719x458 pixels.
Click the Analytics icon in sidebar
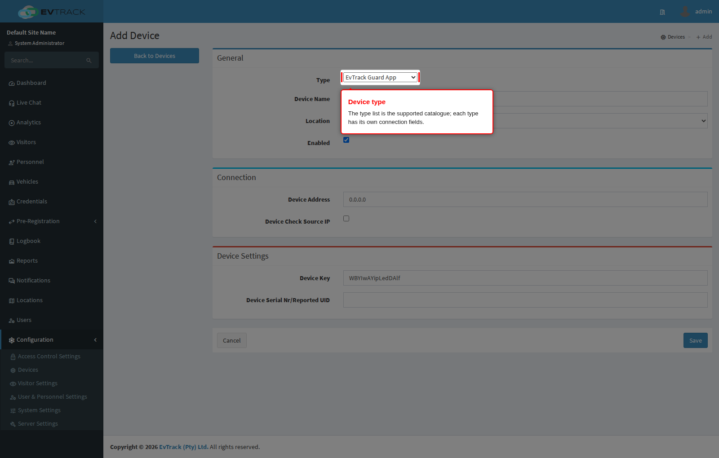coord(12,123)
